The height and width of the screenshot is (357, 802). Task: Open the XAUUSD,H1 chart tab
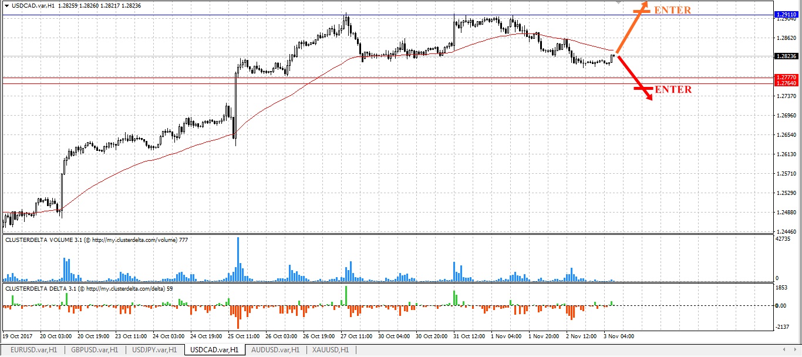[331, 349]
